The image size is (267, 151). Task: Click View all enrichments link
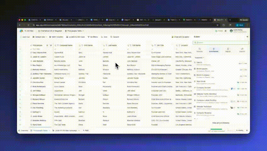pyautogui.click(x=221, y=123)
